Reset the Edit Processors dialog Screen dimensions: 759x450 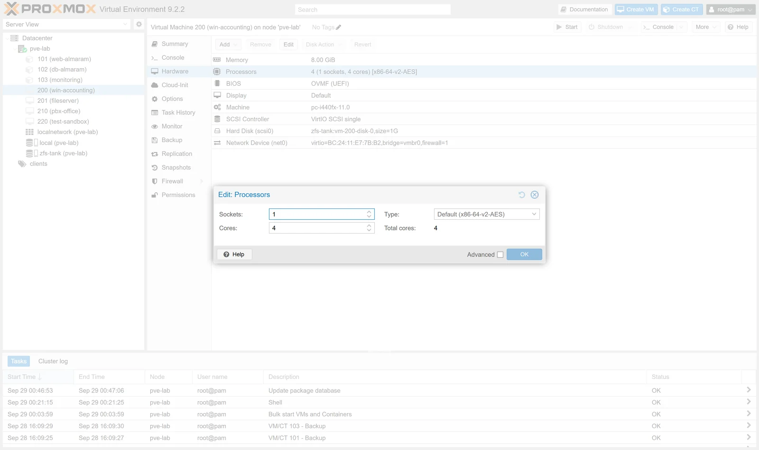(x=522, y=195)
